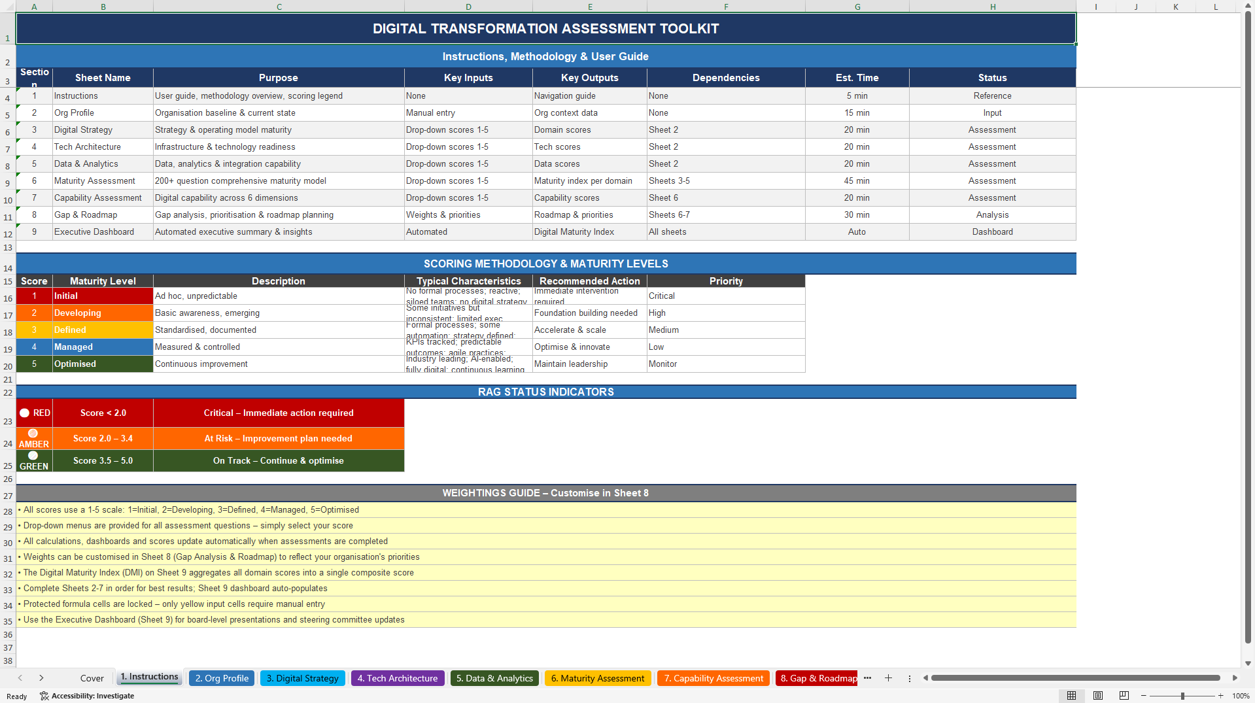The width and height of the screenshot is (1255, 703).
Task: Select the Initial maturity level red cell
Action: click(x=103, y=296)
